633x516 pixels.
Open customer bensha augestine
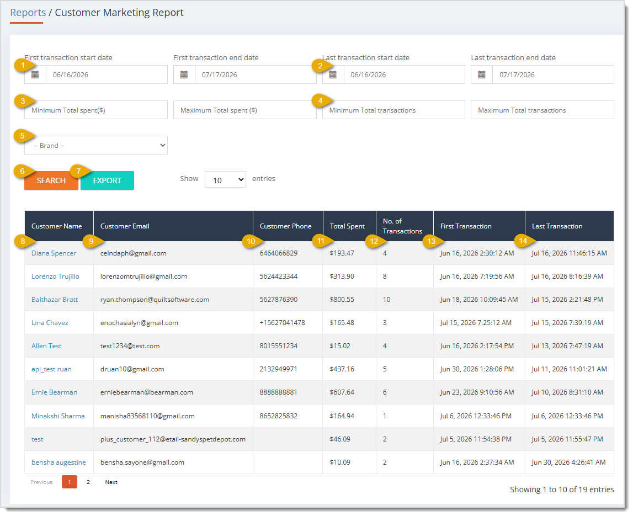pyautogui.click(x=58, y=462)
